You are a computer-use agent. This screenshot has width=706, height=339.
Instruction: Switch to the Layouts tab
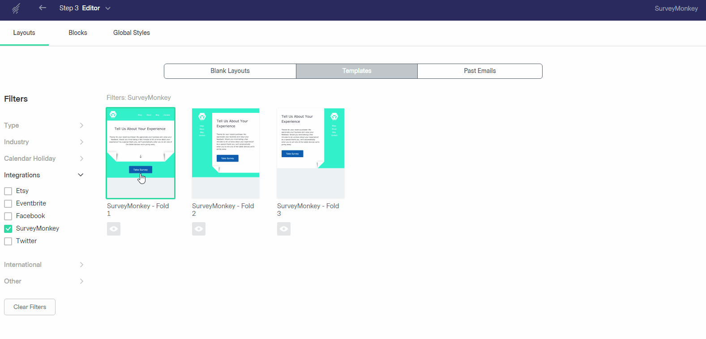24,33
